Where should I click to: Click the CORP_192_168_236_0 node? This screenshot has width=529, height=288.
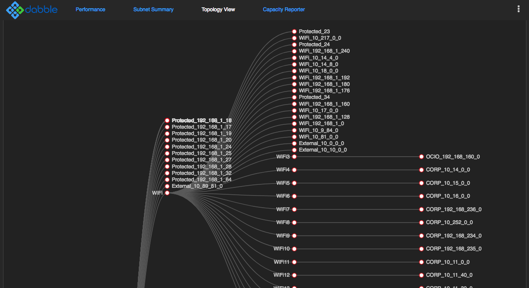[421, 209]
